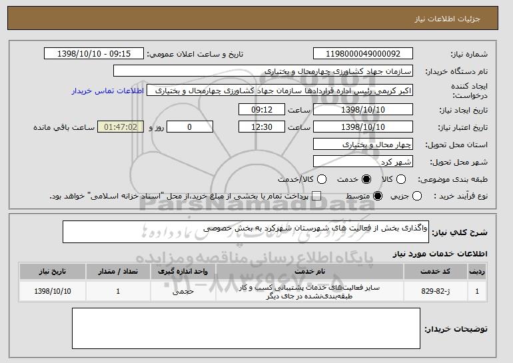Screen dimensions: 513x363
Task: Click table date cell 1398/10/10
Action: [53, 291]
